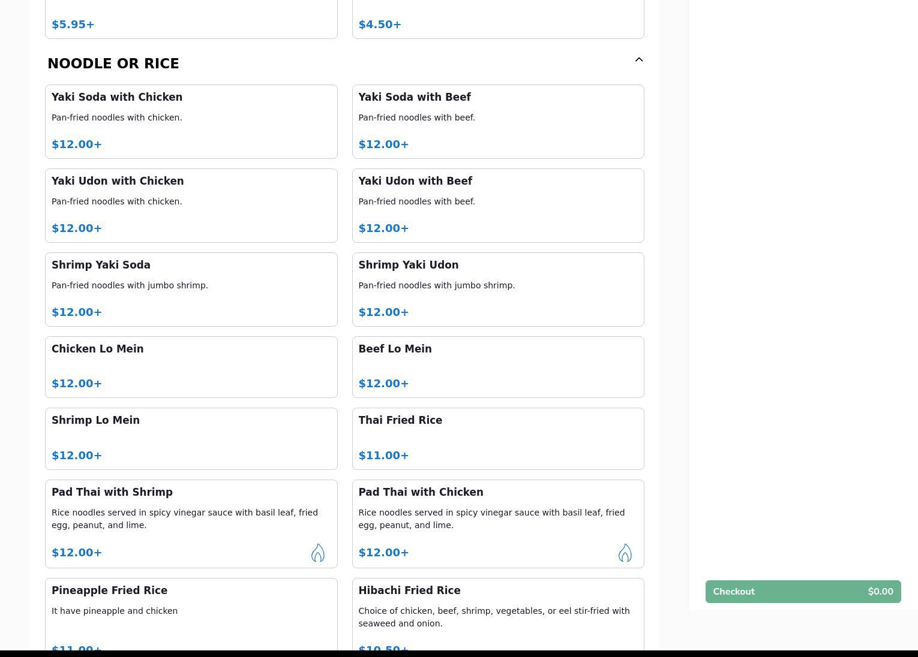This screenshot has width=918, height=657.
Task: Open Yaki Udon with Chicken card
Action: click(x=191, y=206)
